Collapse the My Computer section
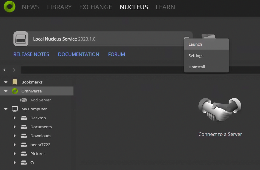The image size is (260, 170). click(x=6, y=109)
